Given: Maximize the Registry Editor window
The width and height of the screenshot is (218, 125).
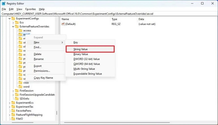Looking at the screenshot, I should [x=202, y=3].
